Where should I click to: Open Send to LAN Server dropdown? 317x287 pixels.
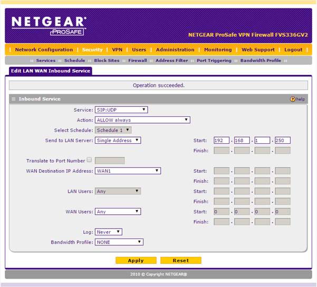(118, 140)
